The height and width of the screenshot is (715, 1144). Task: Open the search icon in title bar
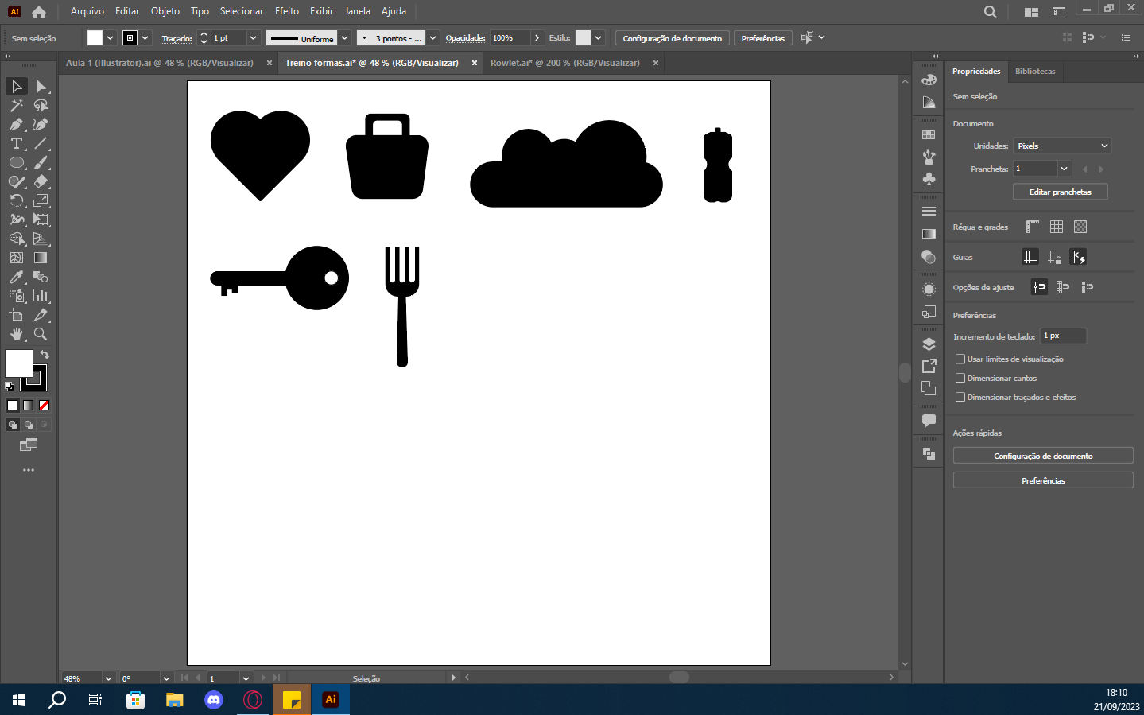pos(990,12)
